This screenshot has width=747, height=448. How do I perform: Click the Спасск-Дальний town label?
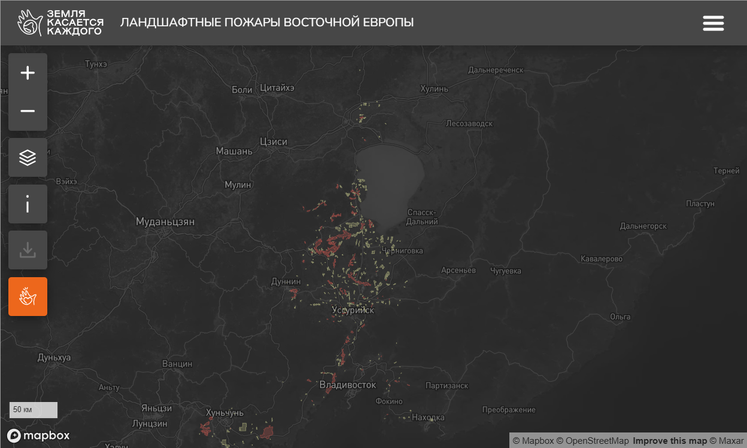[423, 217]
